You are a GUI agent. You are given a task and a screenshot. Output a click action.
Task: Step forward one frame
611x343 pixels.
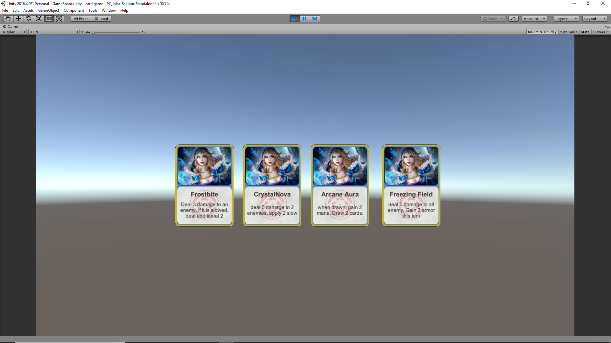pos(315,19)
